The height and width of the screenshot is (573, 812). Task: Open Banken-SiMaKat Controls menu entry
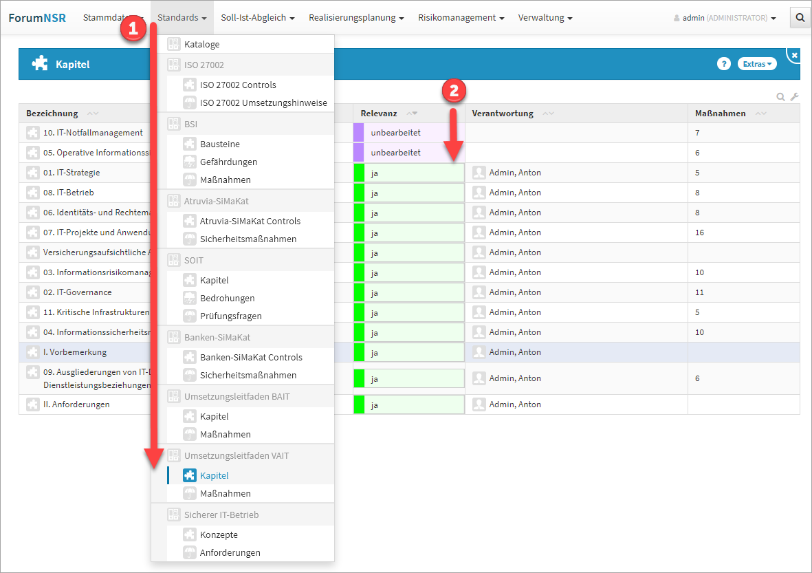[251, 357]
